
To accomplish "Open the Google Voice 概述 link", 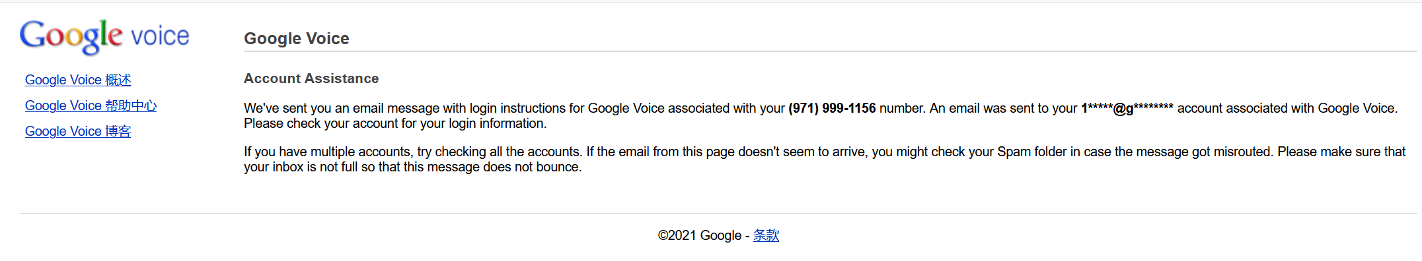I will [x=78, y=80].
